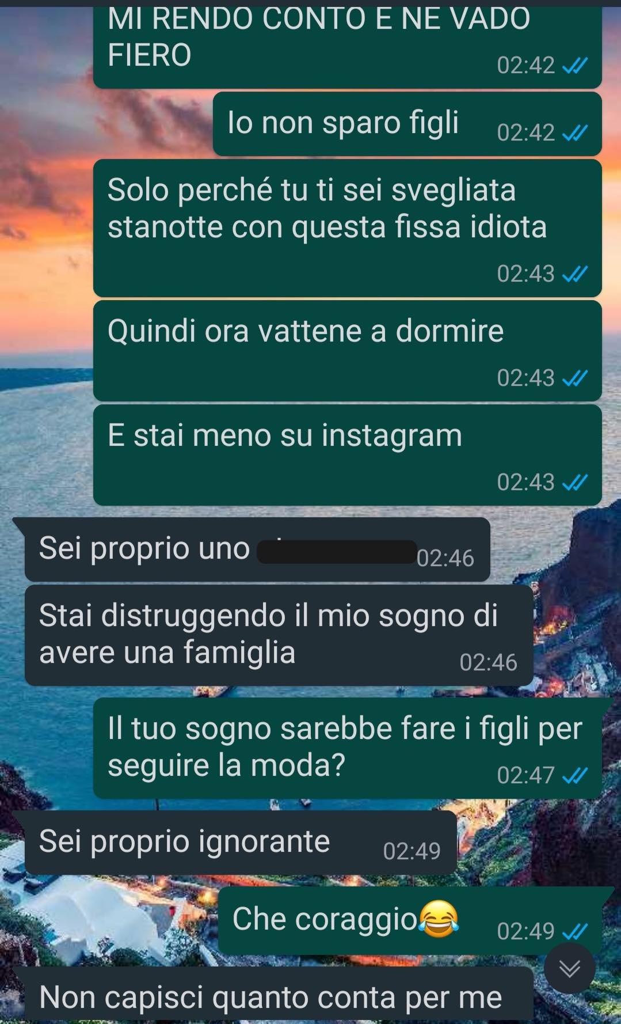Viewport: 621px width, 1024px height.
Task: Select the 'Quindi ora vattene a dormire' bubble
Action: click(347, 350)
